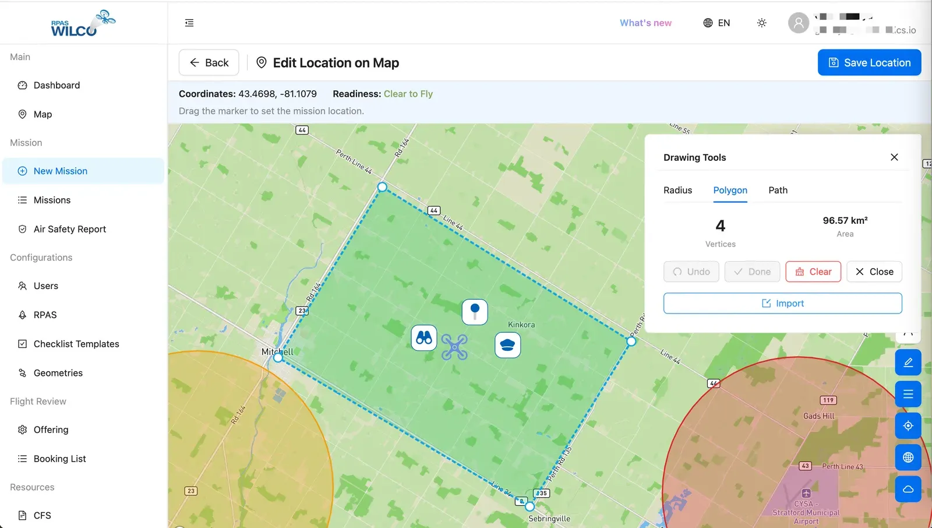Clear the drawn polygon
932x528 pixels.
(x=813, y=272)
